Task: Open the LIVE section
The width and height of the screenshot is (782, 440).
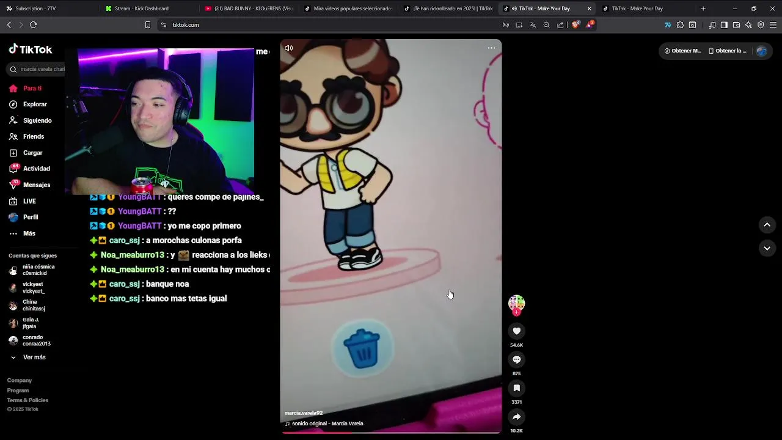Action: pyautogui.click(x=23, y=201)
